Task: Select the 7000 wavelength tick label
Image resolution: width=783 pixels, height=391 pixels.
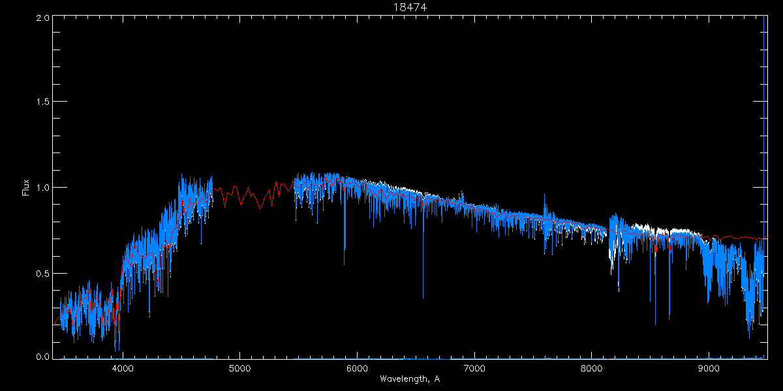Action: [474, 368]
